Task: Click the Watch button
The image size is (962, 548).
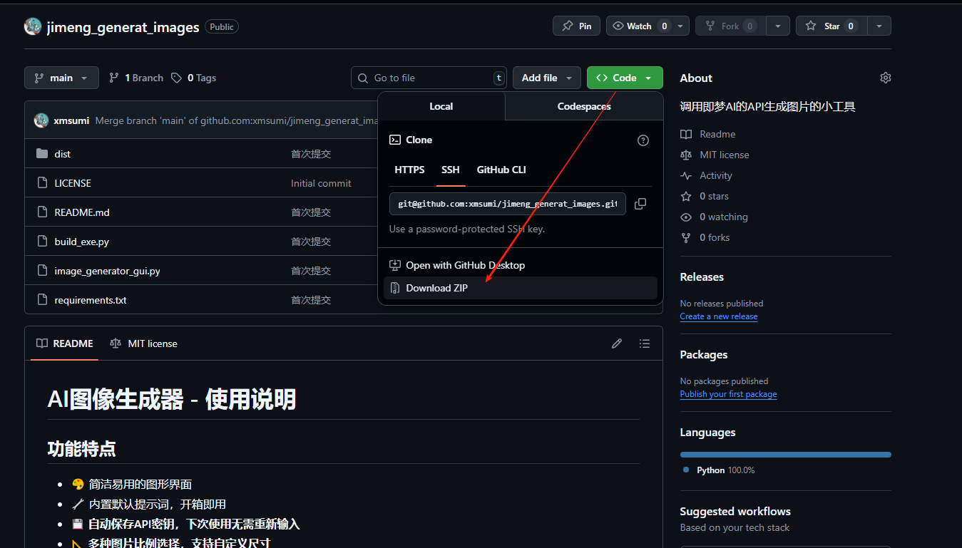Action: click(640, 26)
